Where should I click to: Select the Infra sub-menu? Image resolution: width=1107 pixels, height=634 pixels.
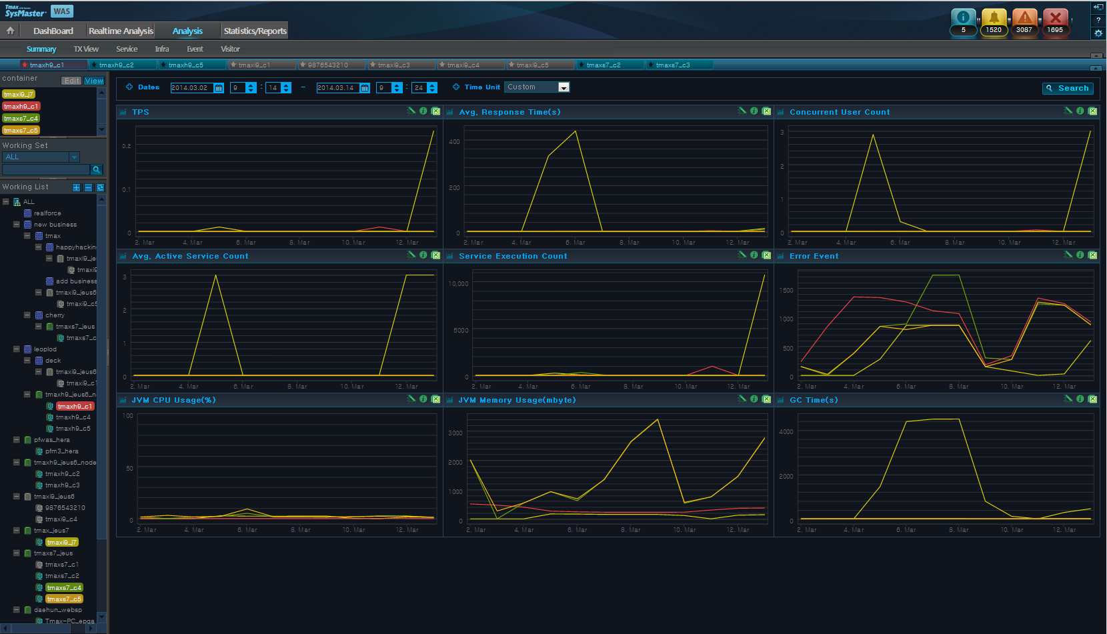162,49
